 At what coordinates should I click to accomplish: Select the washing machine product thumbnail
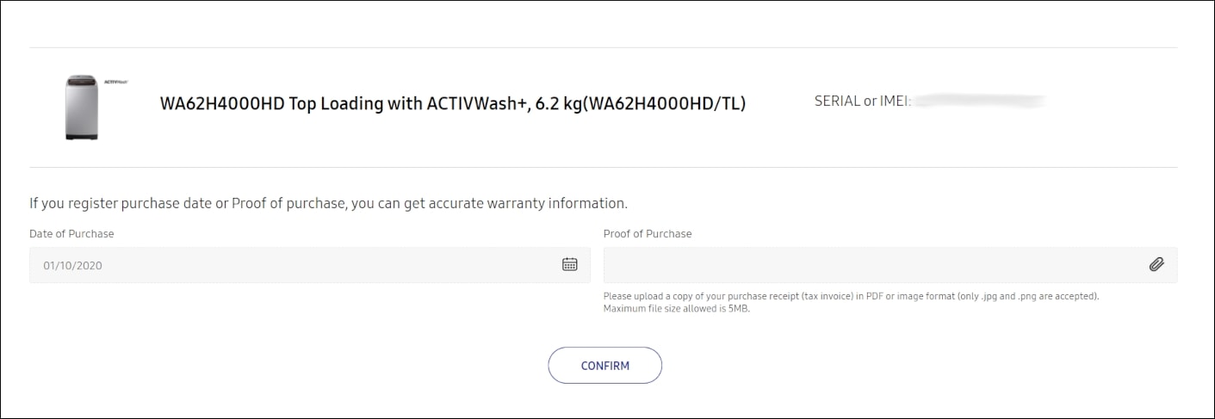pos(81,108)
